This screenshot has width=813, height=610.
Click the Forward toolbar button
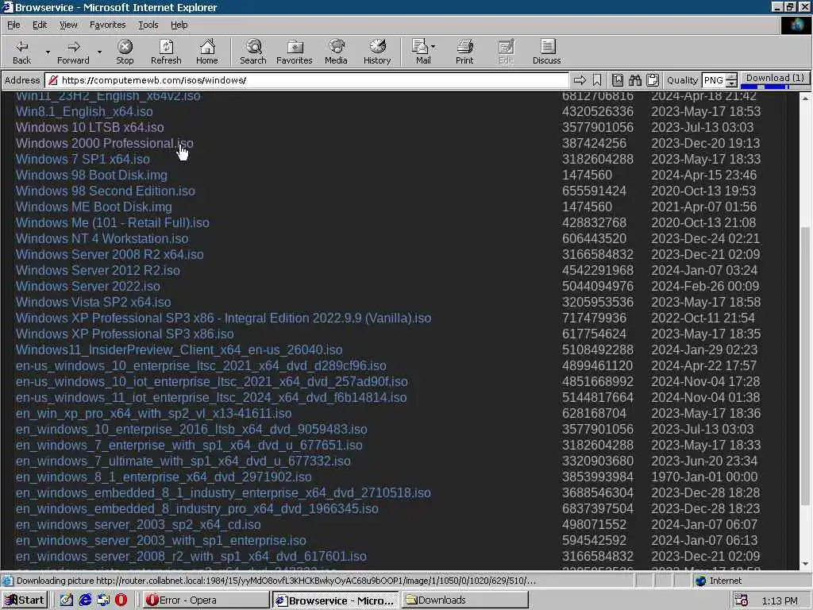(x=73, y=52)
